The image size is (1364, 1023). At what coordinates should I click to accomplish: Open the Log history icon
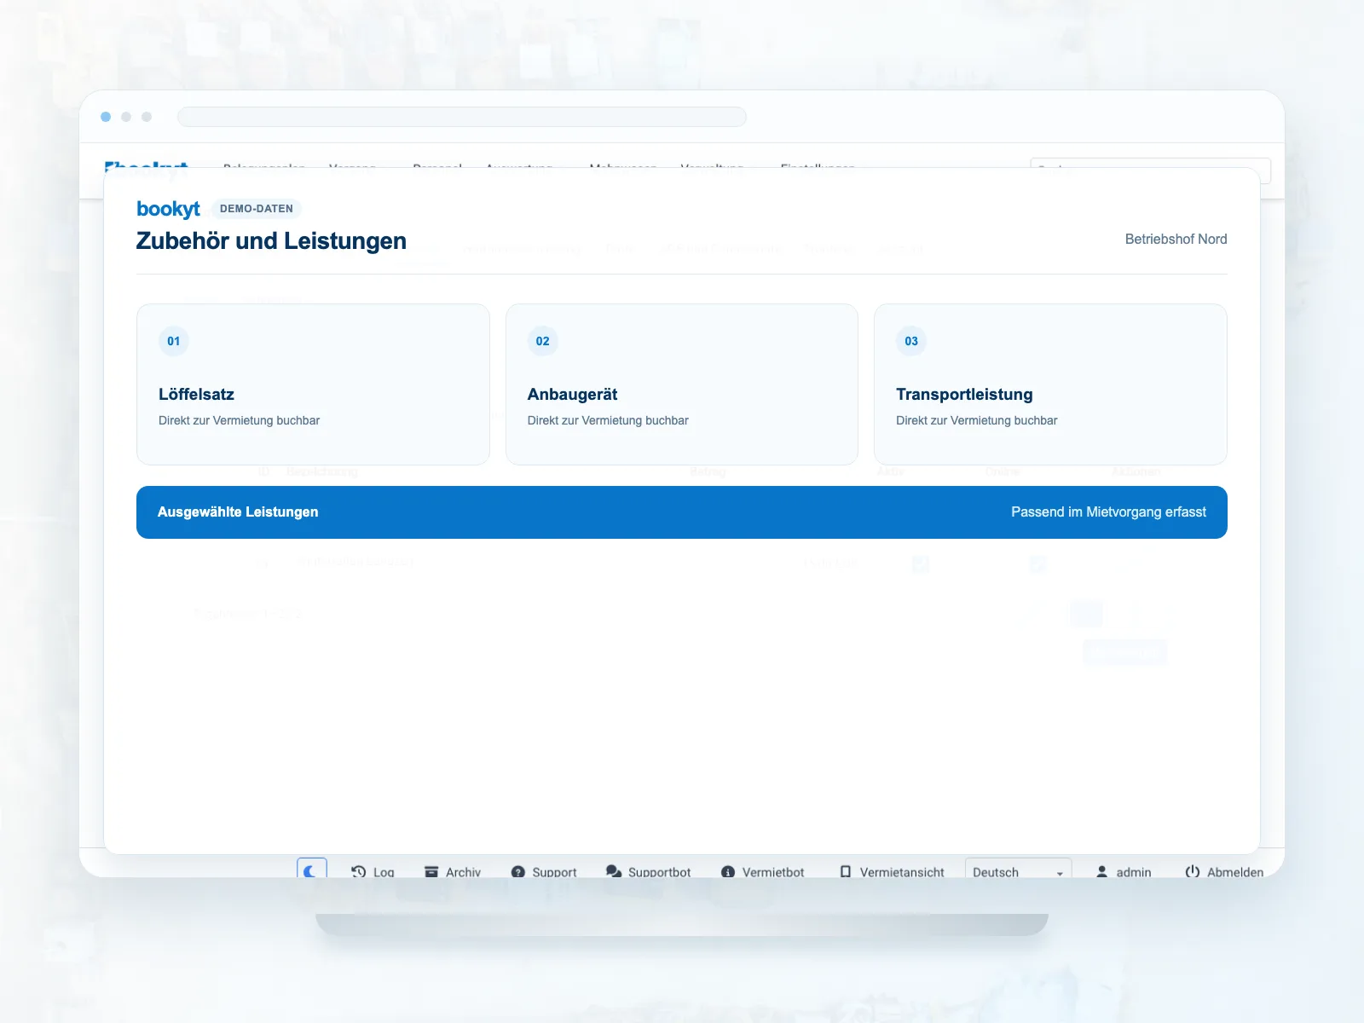358,871
